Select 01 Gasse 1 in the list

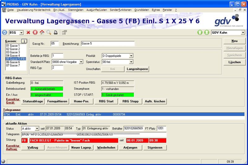coord(16,46)
